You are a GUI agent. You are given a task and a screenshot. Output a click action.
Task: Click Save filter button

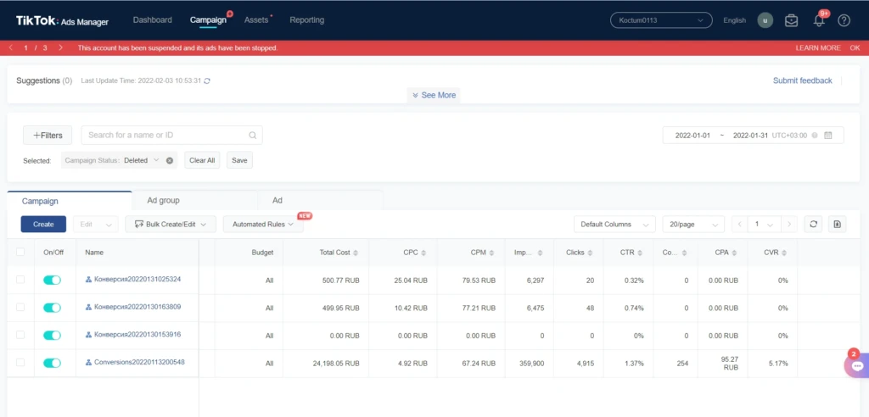tap(239, 160)
